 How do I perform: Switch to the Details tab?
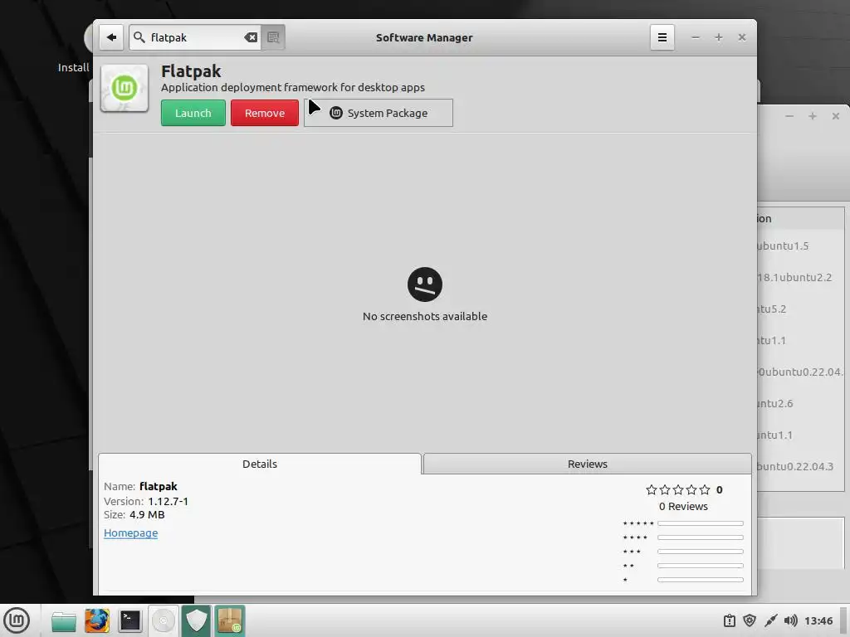pyautogui.click(x=260, y=464)
